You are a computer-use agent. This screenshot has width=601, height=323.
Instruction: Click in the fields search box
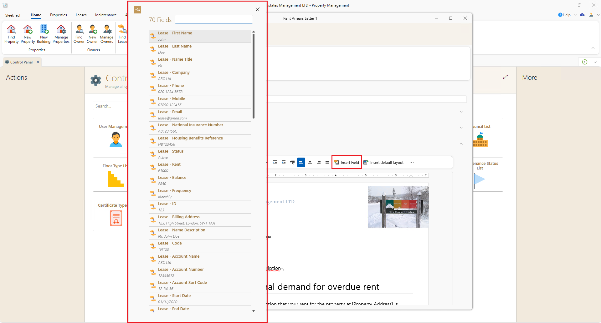point(214,19)
